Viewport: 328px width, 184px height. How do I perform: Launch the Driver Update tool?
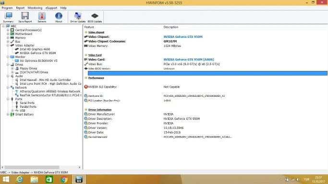[78, 17]
